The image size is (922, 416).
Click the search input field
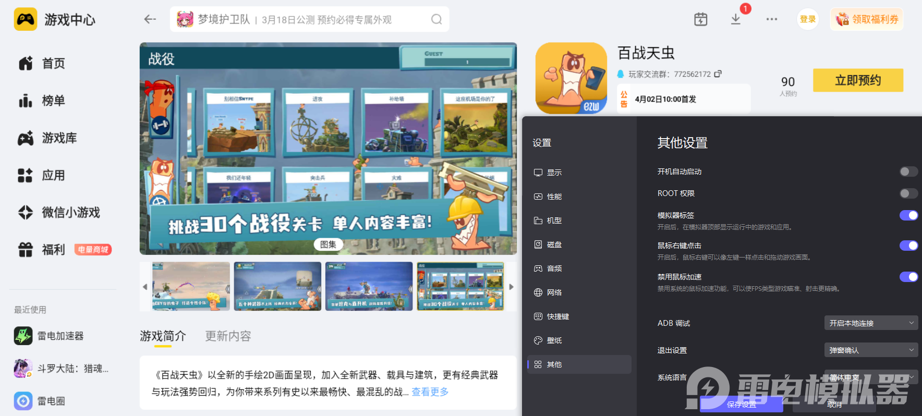[309, 19]
